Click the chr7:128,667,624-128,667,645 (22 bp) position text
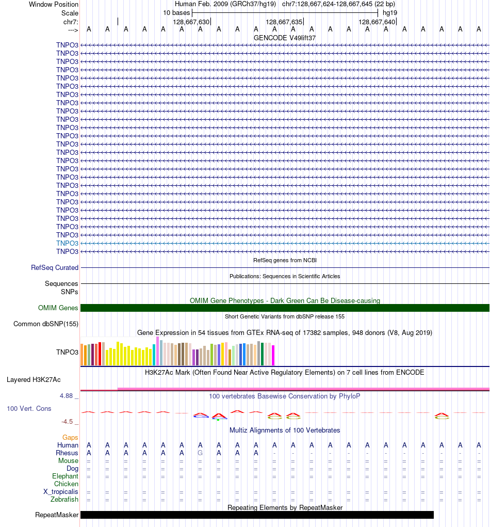490x527 pixels. [x=338, y=4]
